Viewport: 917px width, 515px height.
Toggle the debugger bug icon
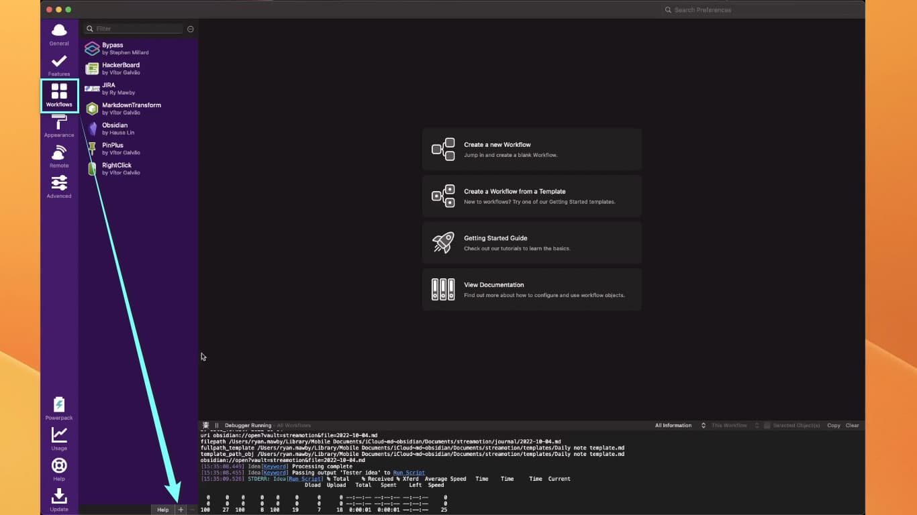click(x=207, y=425)
